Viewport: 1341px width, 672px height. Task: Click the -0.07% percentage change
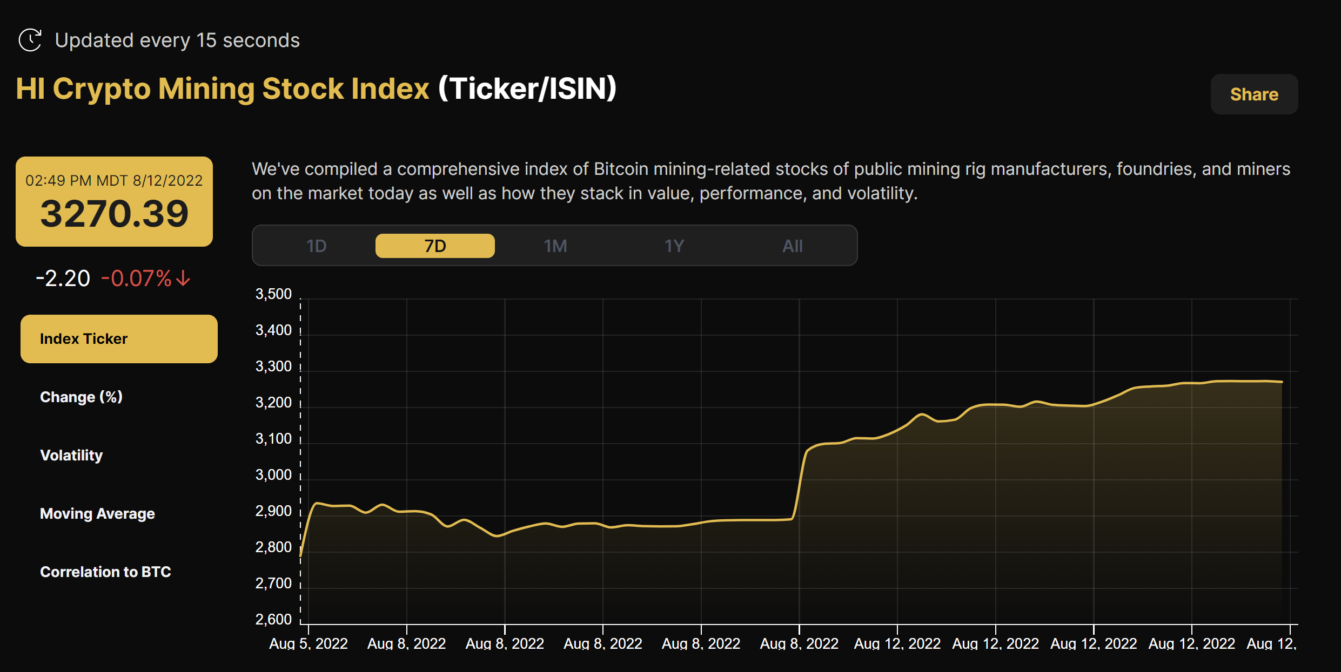click(x=136, y=279)
